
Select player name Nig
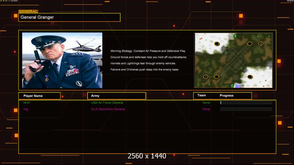coord(26,109)
